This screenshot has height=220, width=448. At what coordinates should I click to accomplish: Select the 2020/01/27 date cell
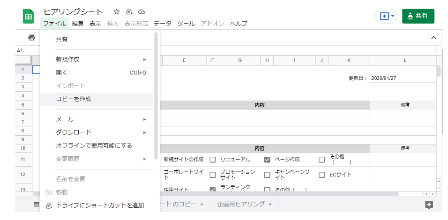point(403,78)
